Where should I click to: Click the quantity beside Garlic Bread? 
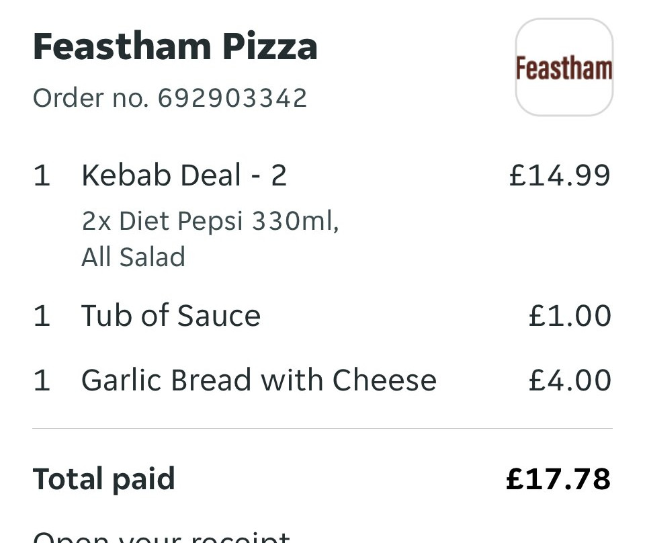(x=42, y=380)
